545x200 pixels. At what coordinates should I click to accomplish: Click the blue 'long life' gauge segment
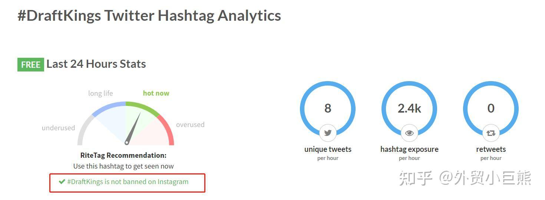109,107
